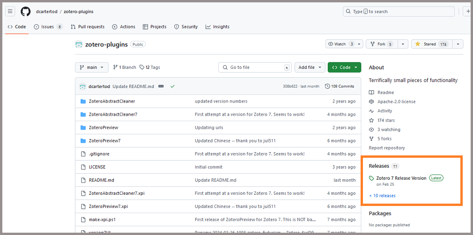Open make-xpi.ps1 file
473x235 pixels.
point(102,219)
